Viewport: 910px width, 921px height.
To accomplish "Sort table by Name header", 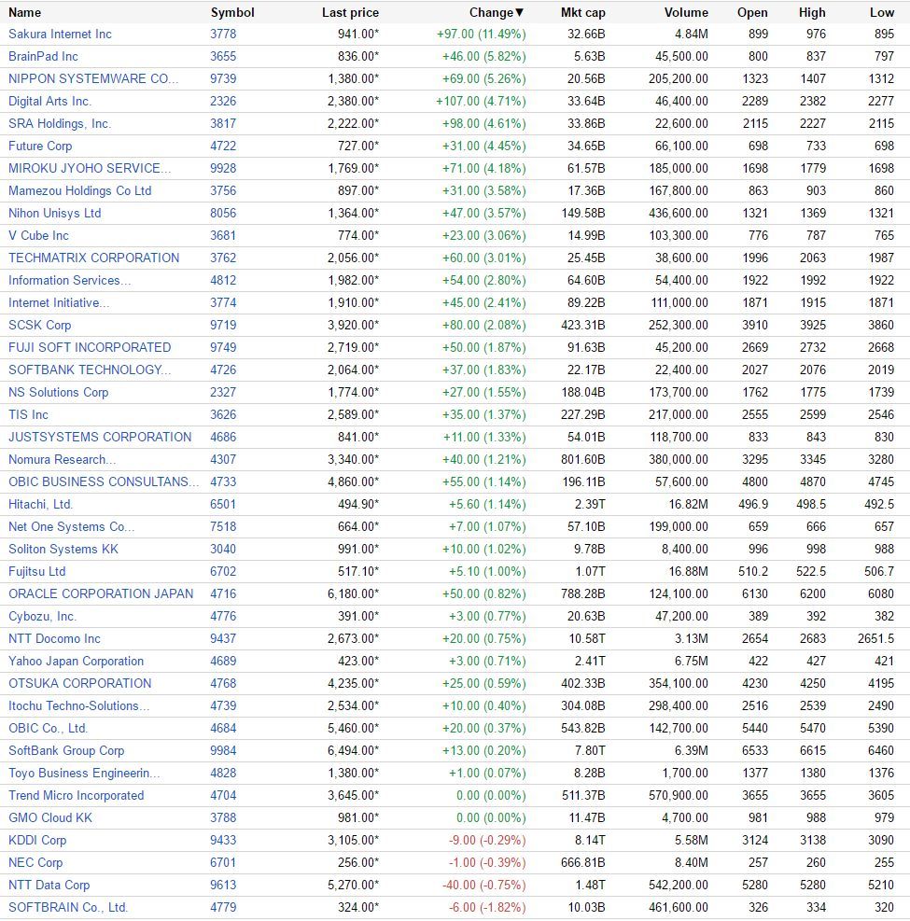I will [x=24, y=12].
